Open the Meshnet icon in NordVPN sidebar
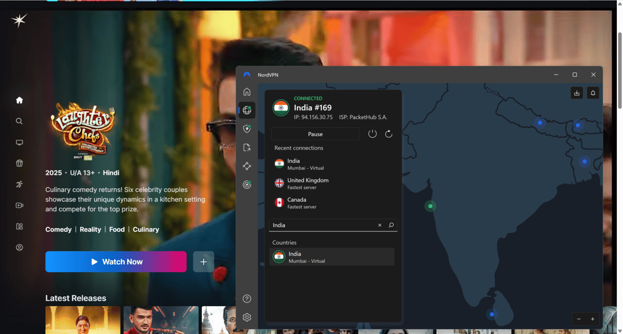 (x=247, y=166)
